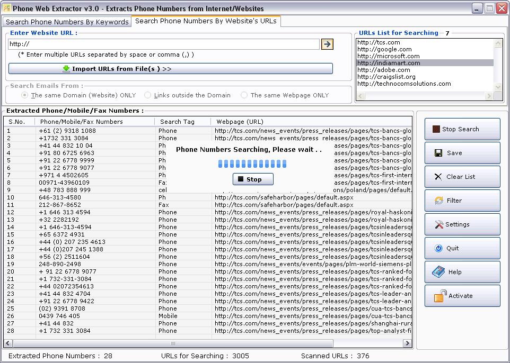
Task: Click the searching progress bar
Action: click(252, 164)
